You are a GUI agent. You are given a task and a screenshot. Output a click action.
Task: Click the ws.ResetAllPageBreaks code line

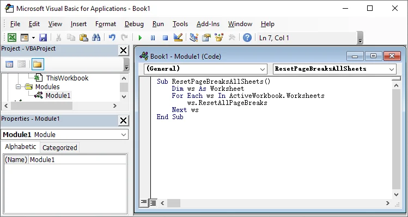click(x=227, y=103)
